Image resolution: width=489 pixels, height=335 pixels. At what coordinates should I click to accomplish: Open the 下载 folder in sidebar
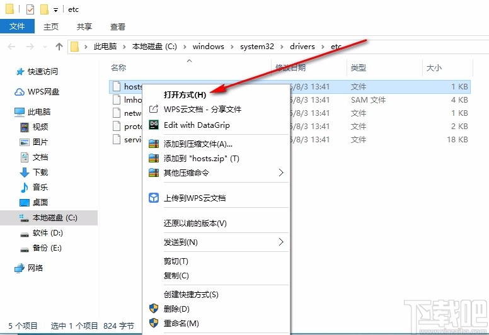(40, 172)
